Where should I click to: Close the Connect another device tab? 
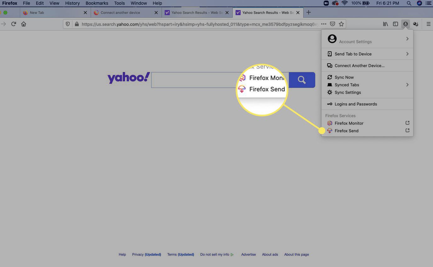pos(156,13)
